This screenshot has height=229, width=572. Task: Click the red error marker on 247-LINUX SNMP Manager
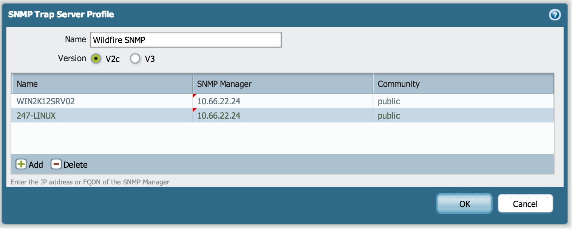pyautogui.click(x=195, y=110)
